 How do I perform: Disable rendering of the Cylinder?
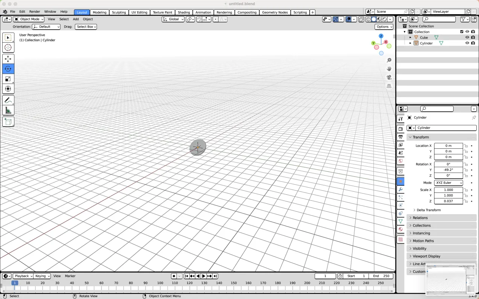point(473,43)
